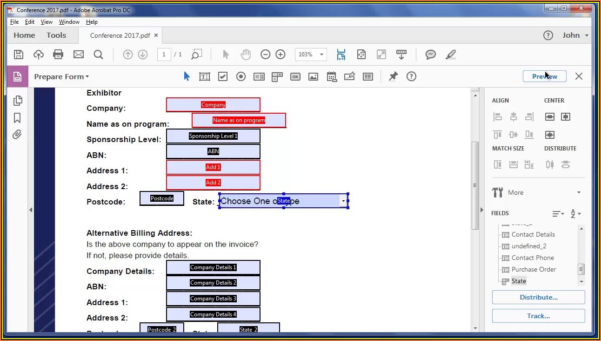
Task: Open the Attachments panel paperclip icon
Action: pyautogui.click(x=17, y=135)
